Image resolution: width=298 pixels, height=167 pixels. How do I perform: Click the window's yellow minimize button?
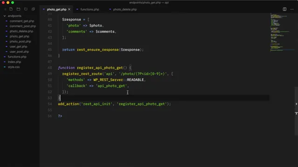pyautogui.click(x=8, y=2)
